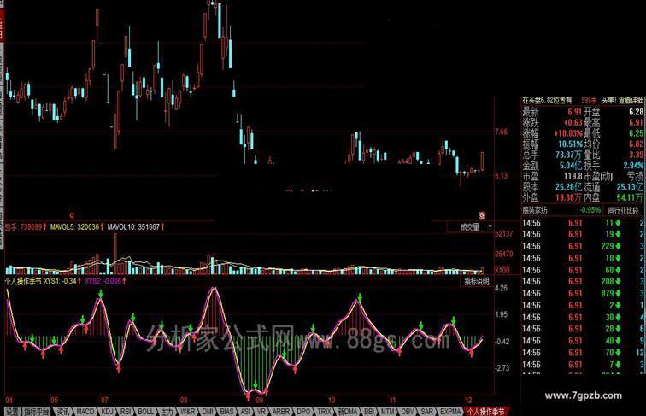
Task: Select the MTM indicator tab
Action: click(387, 412)
